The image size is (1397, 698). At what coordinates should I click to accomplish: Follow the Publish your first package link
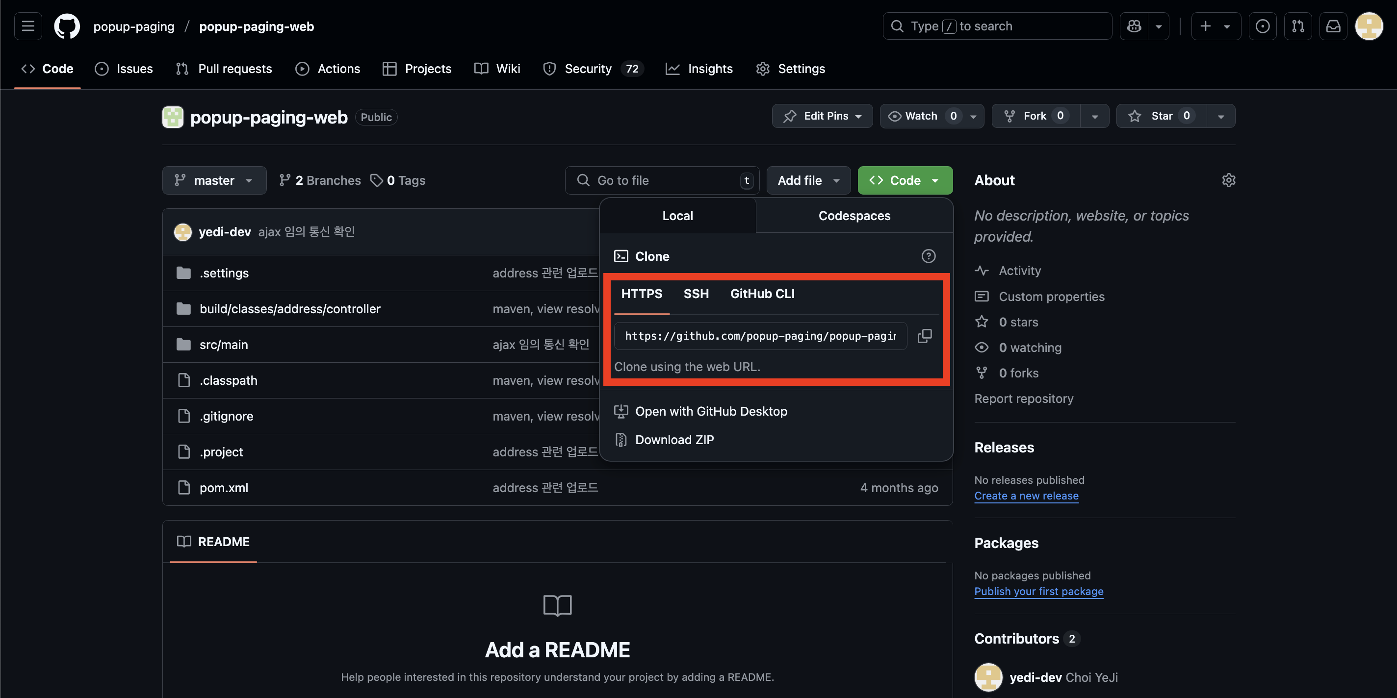pos(1038,591)
